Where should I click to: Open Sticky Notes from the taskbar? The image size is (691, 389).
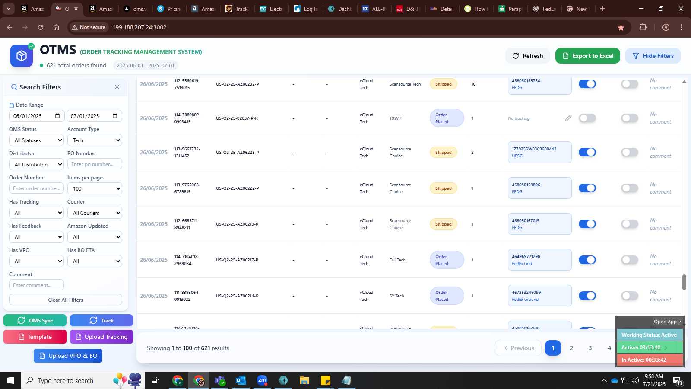pos(325,380)
